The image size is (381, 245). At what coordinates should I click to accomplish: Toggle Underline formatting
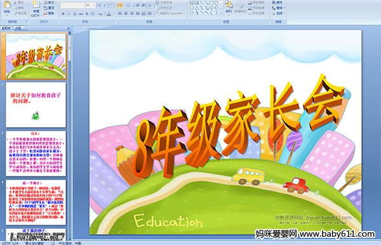(x=74, y=14)
